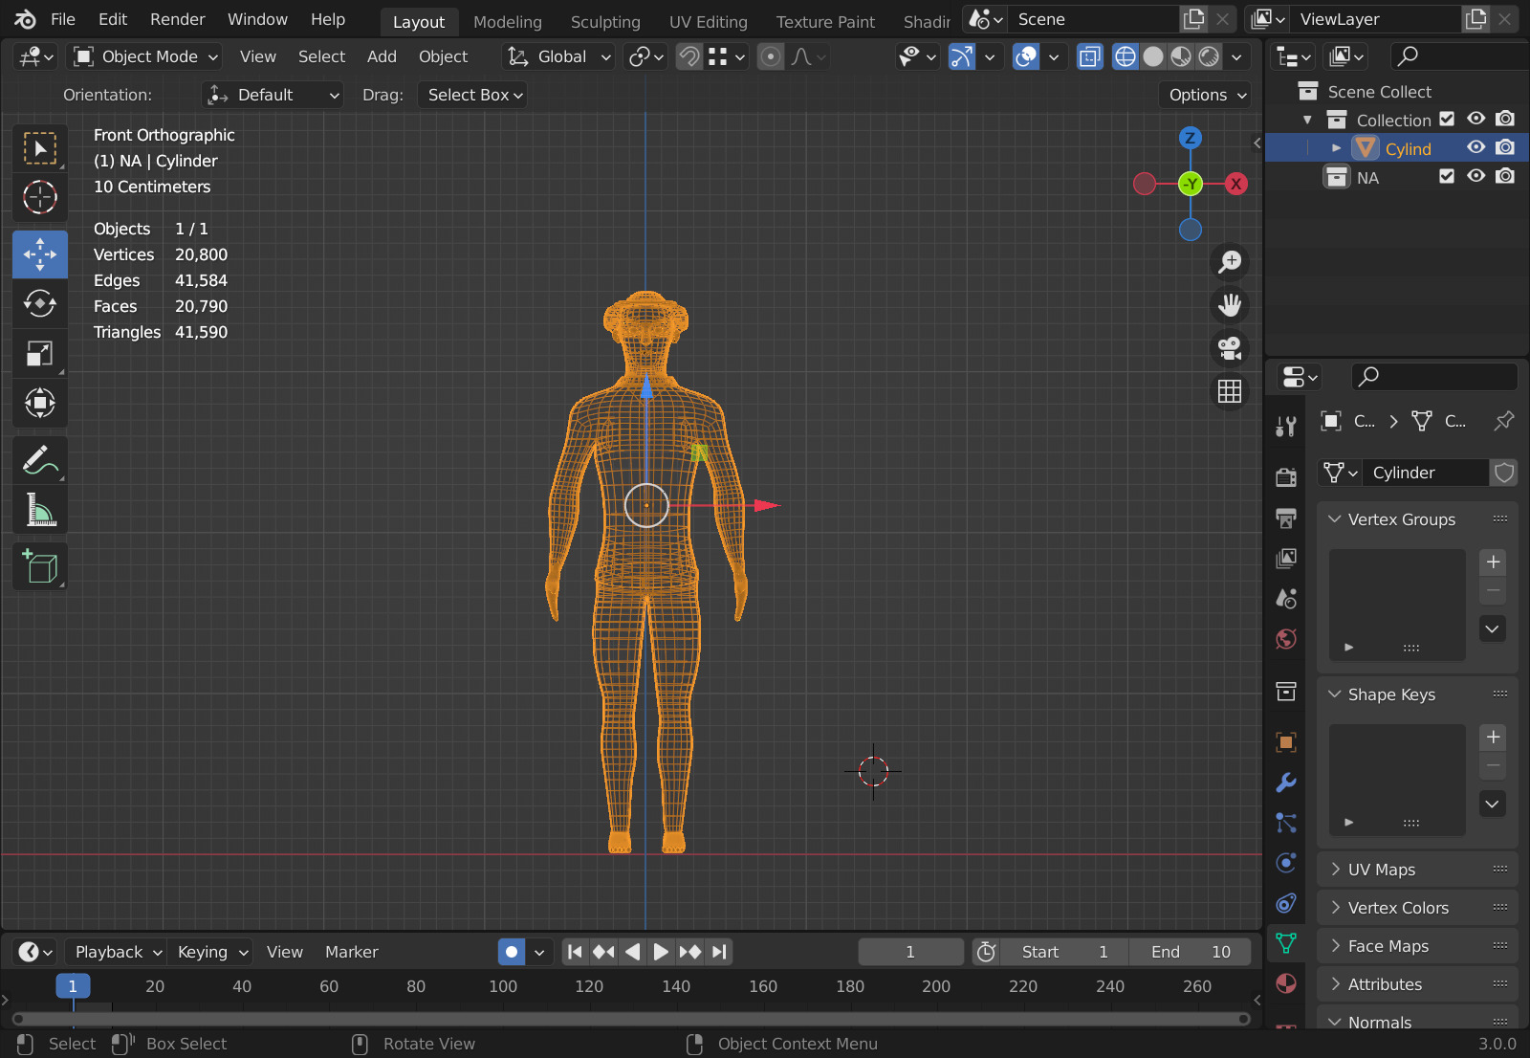Image resolution: width=1530 pixels, height=1058 pixels.
Task: Open the World properties tab
Action: coord(1286,638)
